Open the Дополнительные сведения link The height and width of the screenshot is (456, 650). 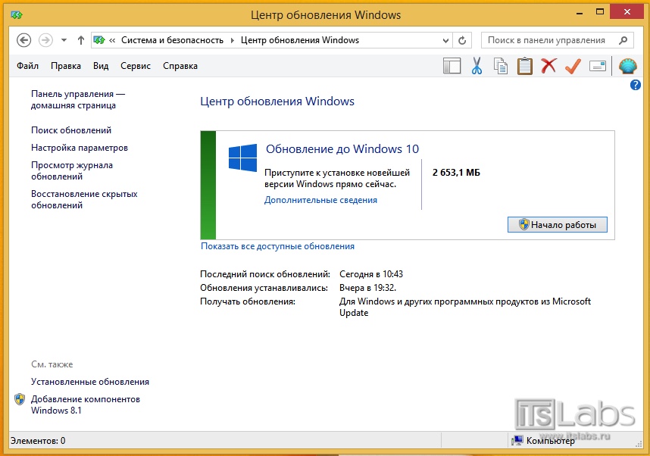pyautogui.click(x=321, y=200)
